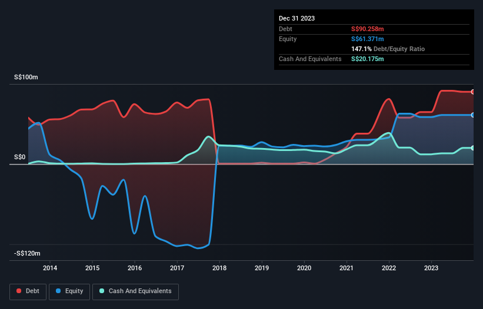Click the S$0 y-axis label
Screen dimensions: 483x309
[20, 157]
